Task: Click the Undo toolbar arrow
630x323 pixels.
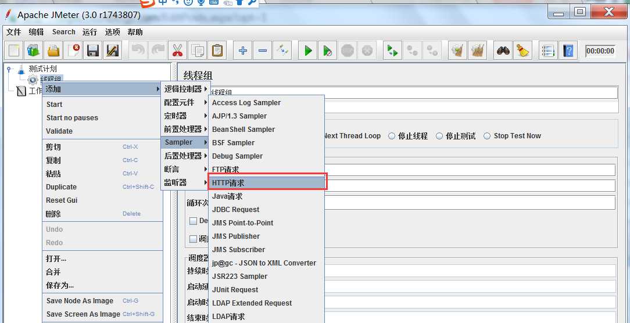Action: point(138,51)
